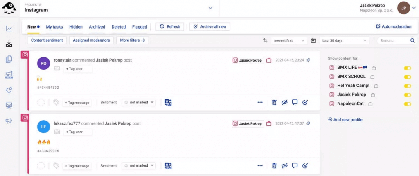This screenshot has height=176, width=419.
Task: Open sentiment dropdown on ronnytain comment
Action: pyautogui.click(x=139, y=102)
